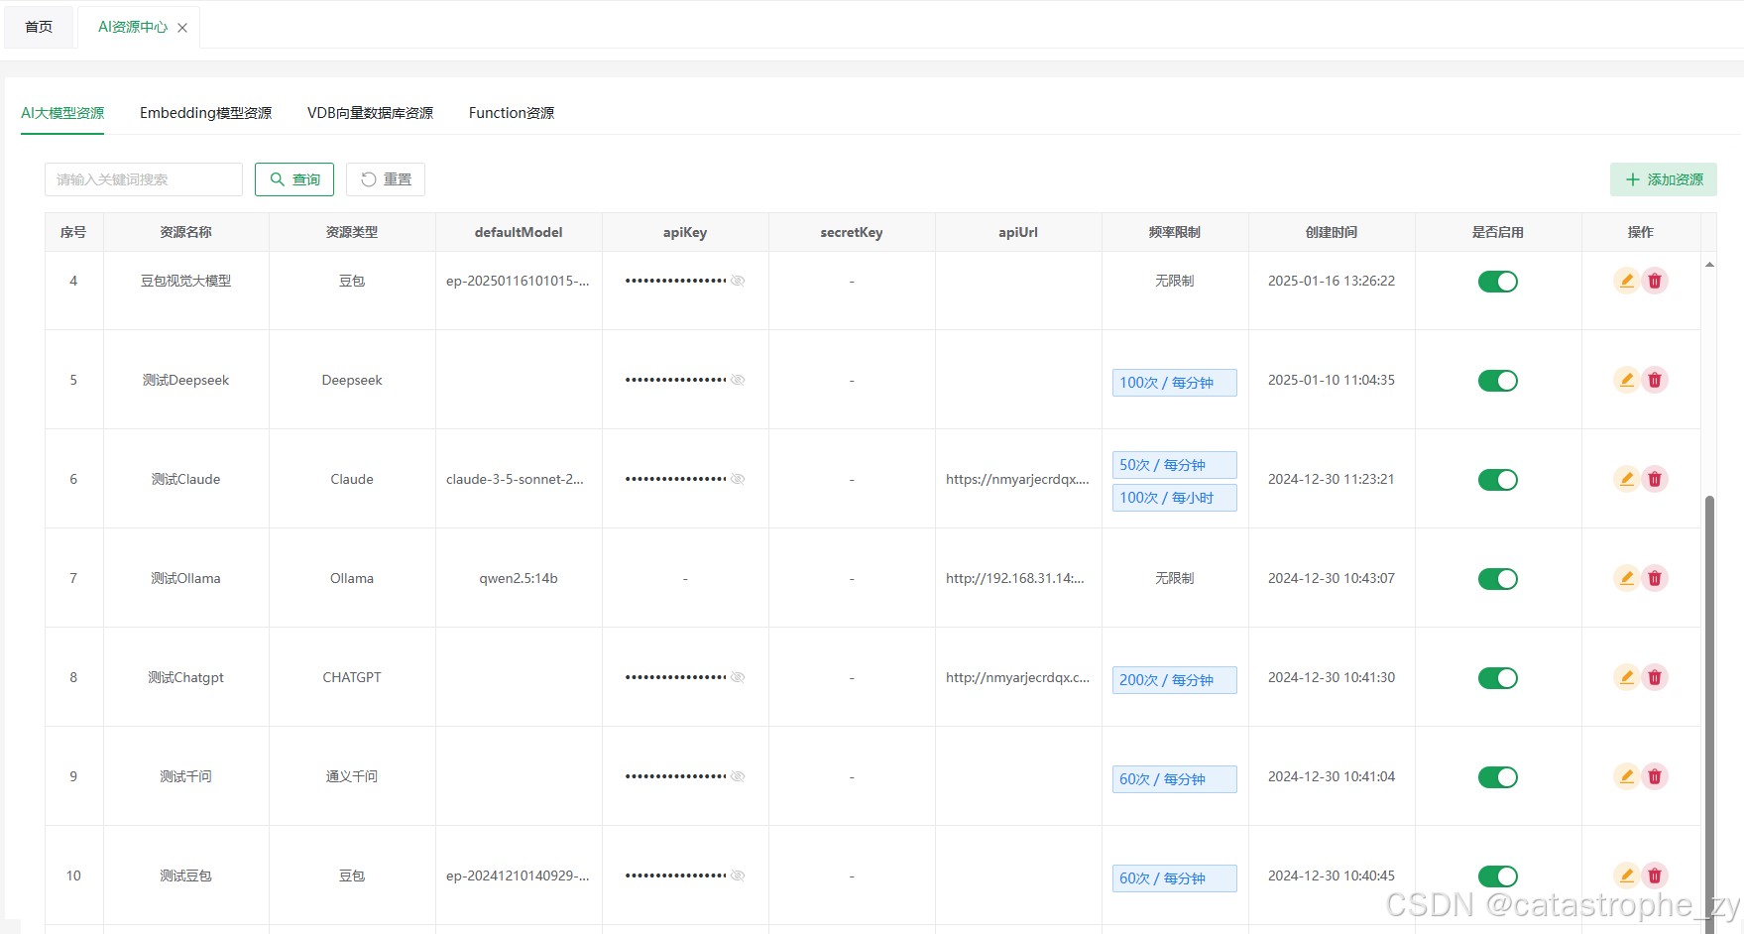Viewport: 1744px width, 934px height.
Task: Edit the 测试Deepseek resource
Action: [1626, 380]
